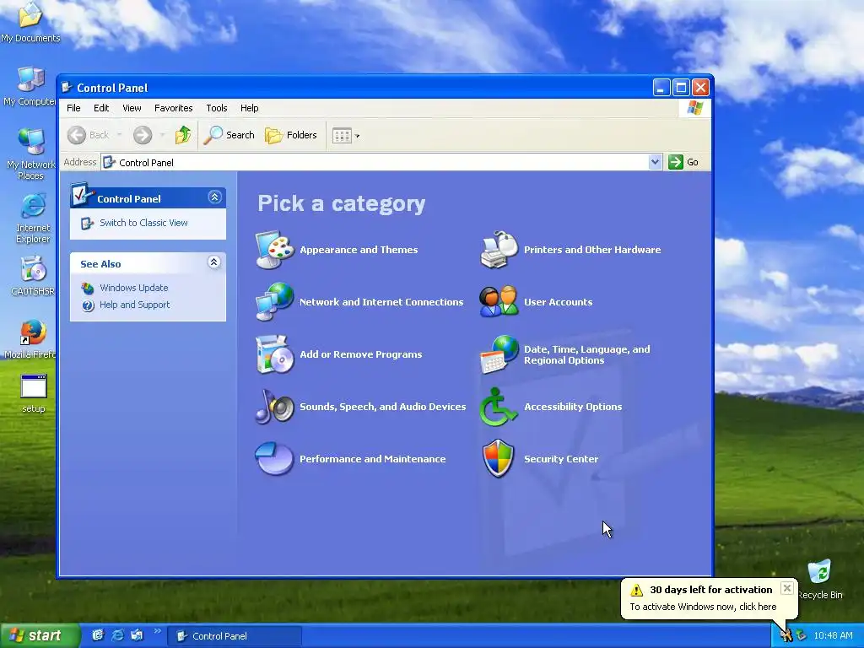The width and height of the screenshot is (864, 648).
Task: Open the Forward button history dropdown
Action: [x=162, y=135]
